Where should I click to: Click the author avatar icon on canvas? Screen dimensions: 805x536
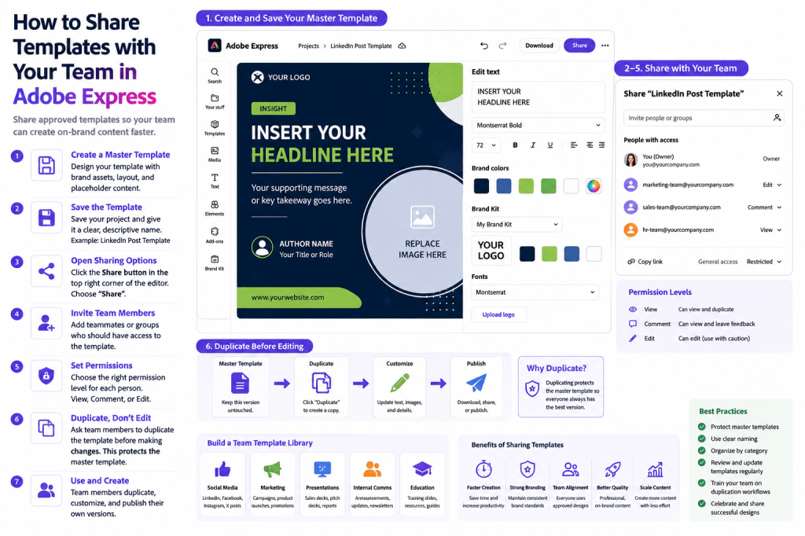[263, 247]
